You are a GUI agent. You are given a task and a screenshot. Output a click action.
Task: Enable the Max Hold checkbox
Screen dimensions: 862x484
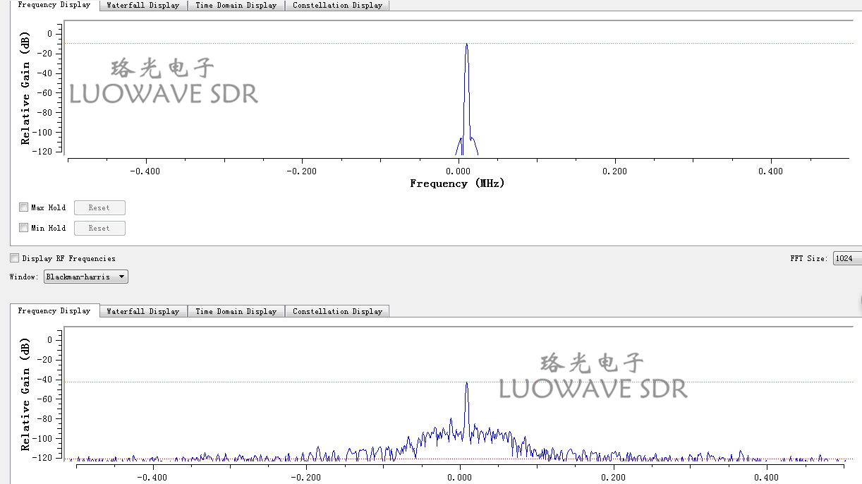24,207
